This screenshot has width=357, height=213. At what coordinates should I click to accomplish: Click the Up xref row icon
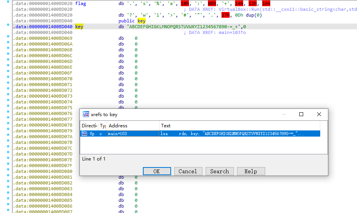(x=84, y=134)
